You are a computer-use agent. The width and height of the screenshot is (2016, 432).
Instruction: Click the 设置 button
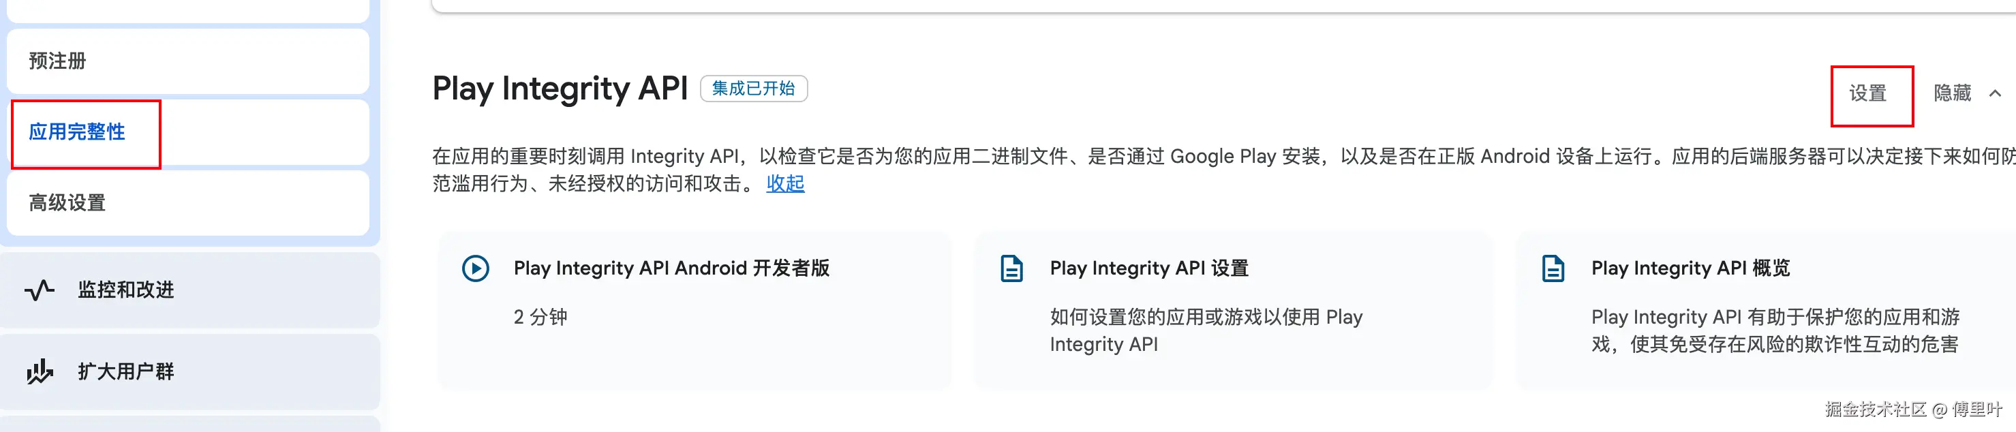[1867, 93]
